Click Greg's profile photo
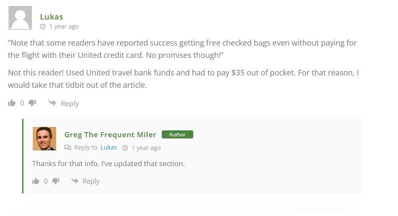398x216 pixels. 44,138
